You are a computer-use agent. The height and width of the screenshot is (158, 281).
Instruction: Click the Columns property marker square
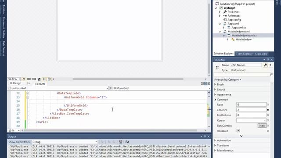click(268, 110)
